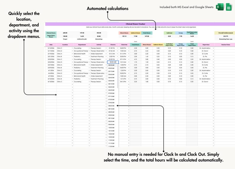Click the Supervisor column header
This screenshot has height=169, width=235.
click(x=206, y=45)
